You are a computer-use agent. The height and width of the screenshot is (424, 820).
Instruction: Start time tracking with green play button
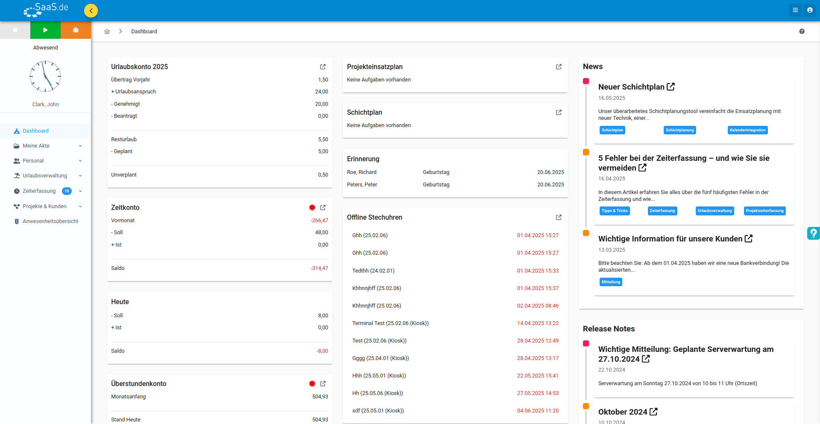pos(45,30)
